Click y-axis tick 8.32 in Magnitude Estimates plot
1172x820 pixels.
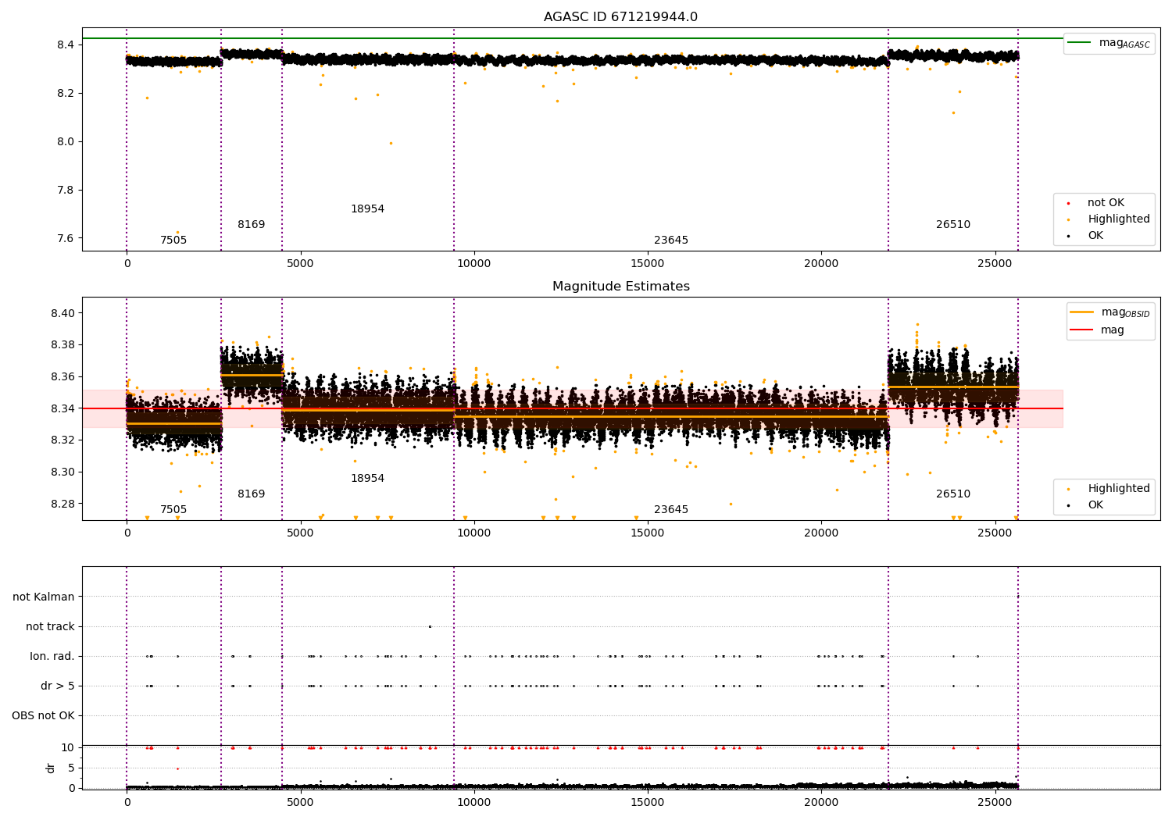coord(63,440)
